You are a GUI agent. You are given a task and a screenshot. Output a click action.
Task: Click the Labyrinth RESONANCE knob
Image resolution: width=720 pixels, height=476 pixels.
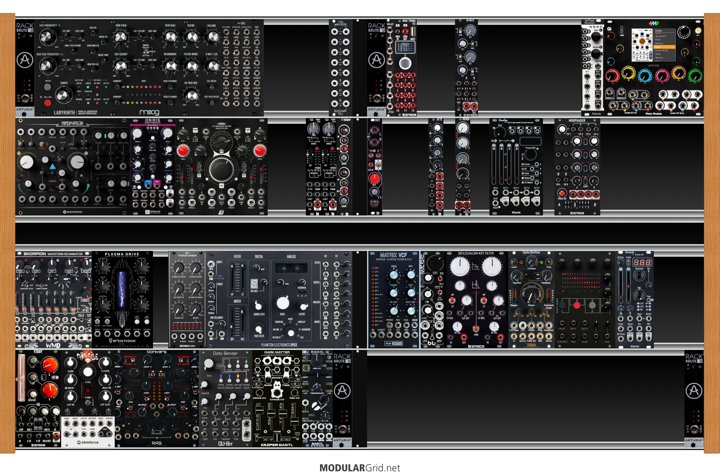coord(170,66)
